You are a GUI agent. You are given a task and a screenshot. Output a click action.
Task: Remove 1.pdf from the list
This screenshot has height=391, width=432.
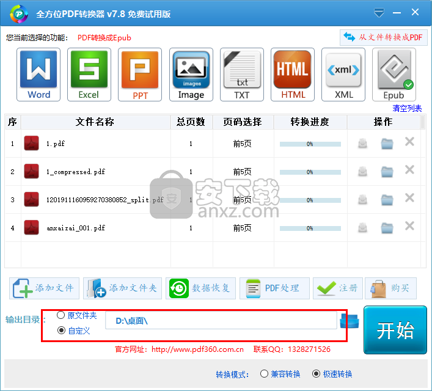click(x=409, y=142)
